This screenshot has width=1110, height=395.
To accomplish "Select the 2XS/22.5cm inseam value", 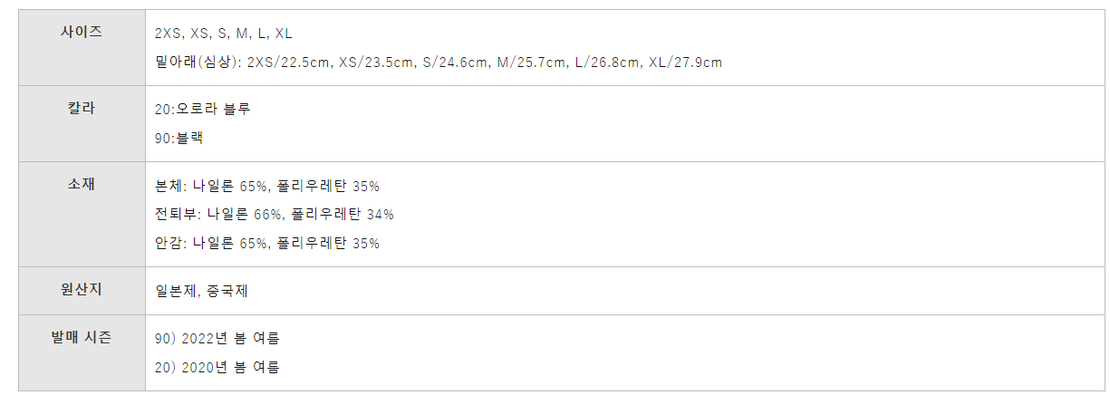I will coord(289,63).
